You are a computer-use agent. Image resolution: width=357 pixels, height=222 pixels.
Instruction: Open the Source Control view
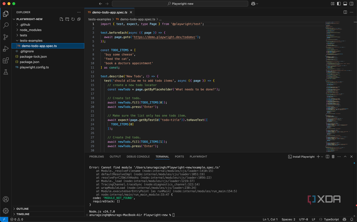click(x=6, y=37)
